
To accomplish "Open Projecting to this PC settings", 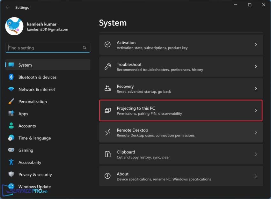I will point(181,110).
